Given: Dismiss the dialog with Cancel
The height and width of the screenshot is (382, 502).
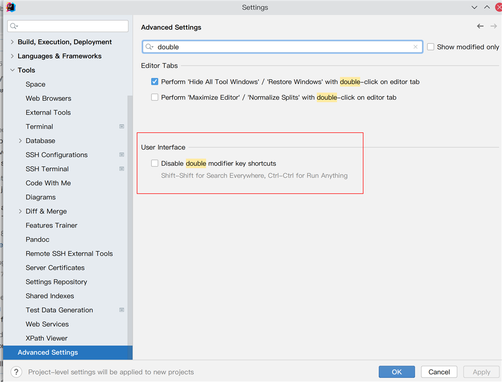Looking at the screenshot, I should [x=439, y=372].
